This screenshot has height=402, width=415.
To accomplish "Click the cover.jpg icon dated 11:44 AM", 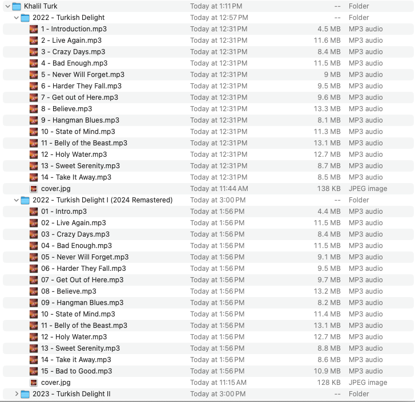I will point(34,189).
